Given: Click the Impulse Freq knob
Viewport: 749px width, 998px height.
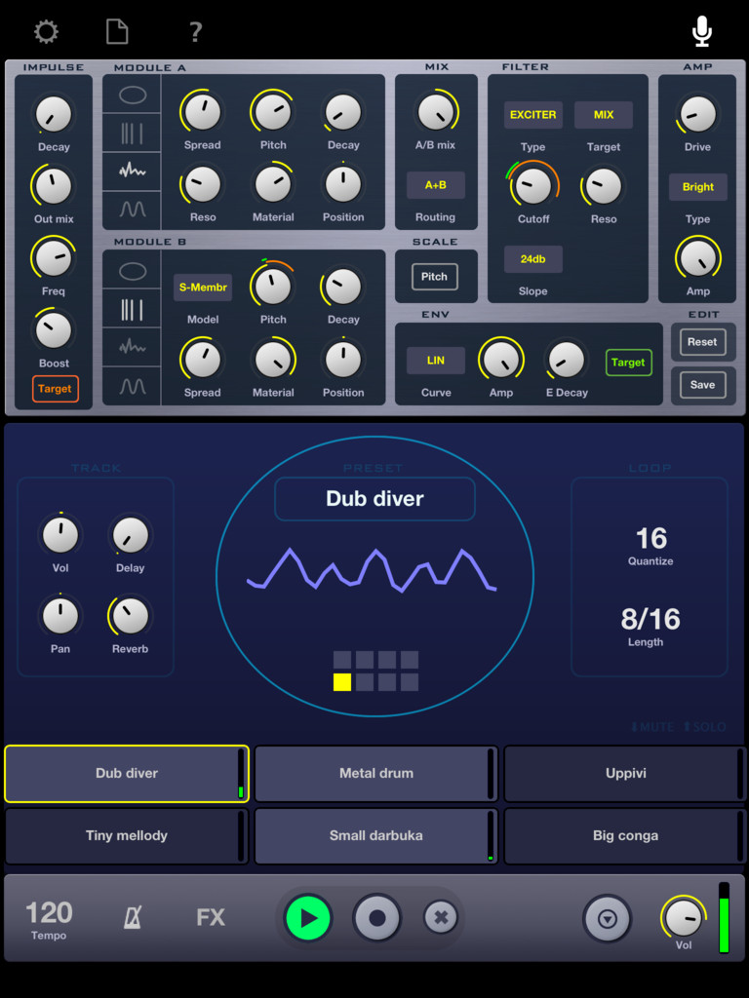Looking at the screenshot, I should 54,257.
